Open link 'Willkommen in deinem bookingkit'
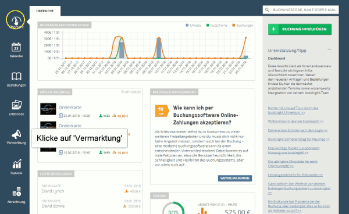 pos(296,121)
